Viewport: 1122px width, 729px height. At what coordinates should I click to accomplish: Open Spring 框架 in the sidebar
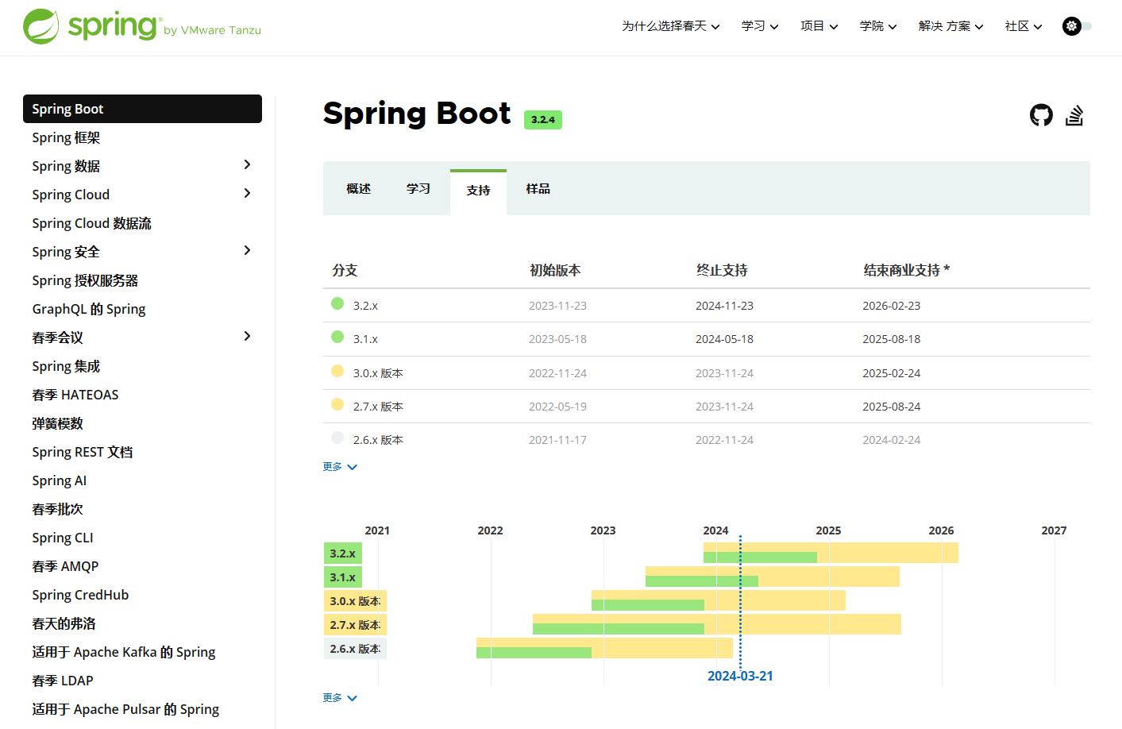(x=66, y=137)
